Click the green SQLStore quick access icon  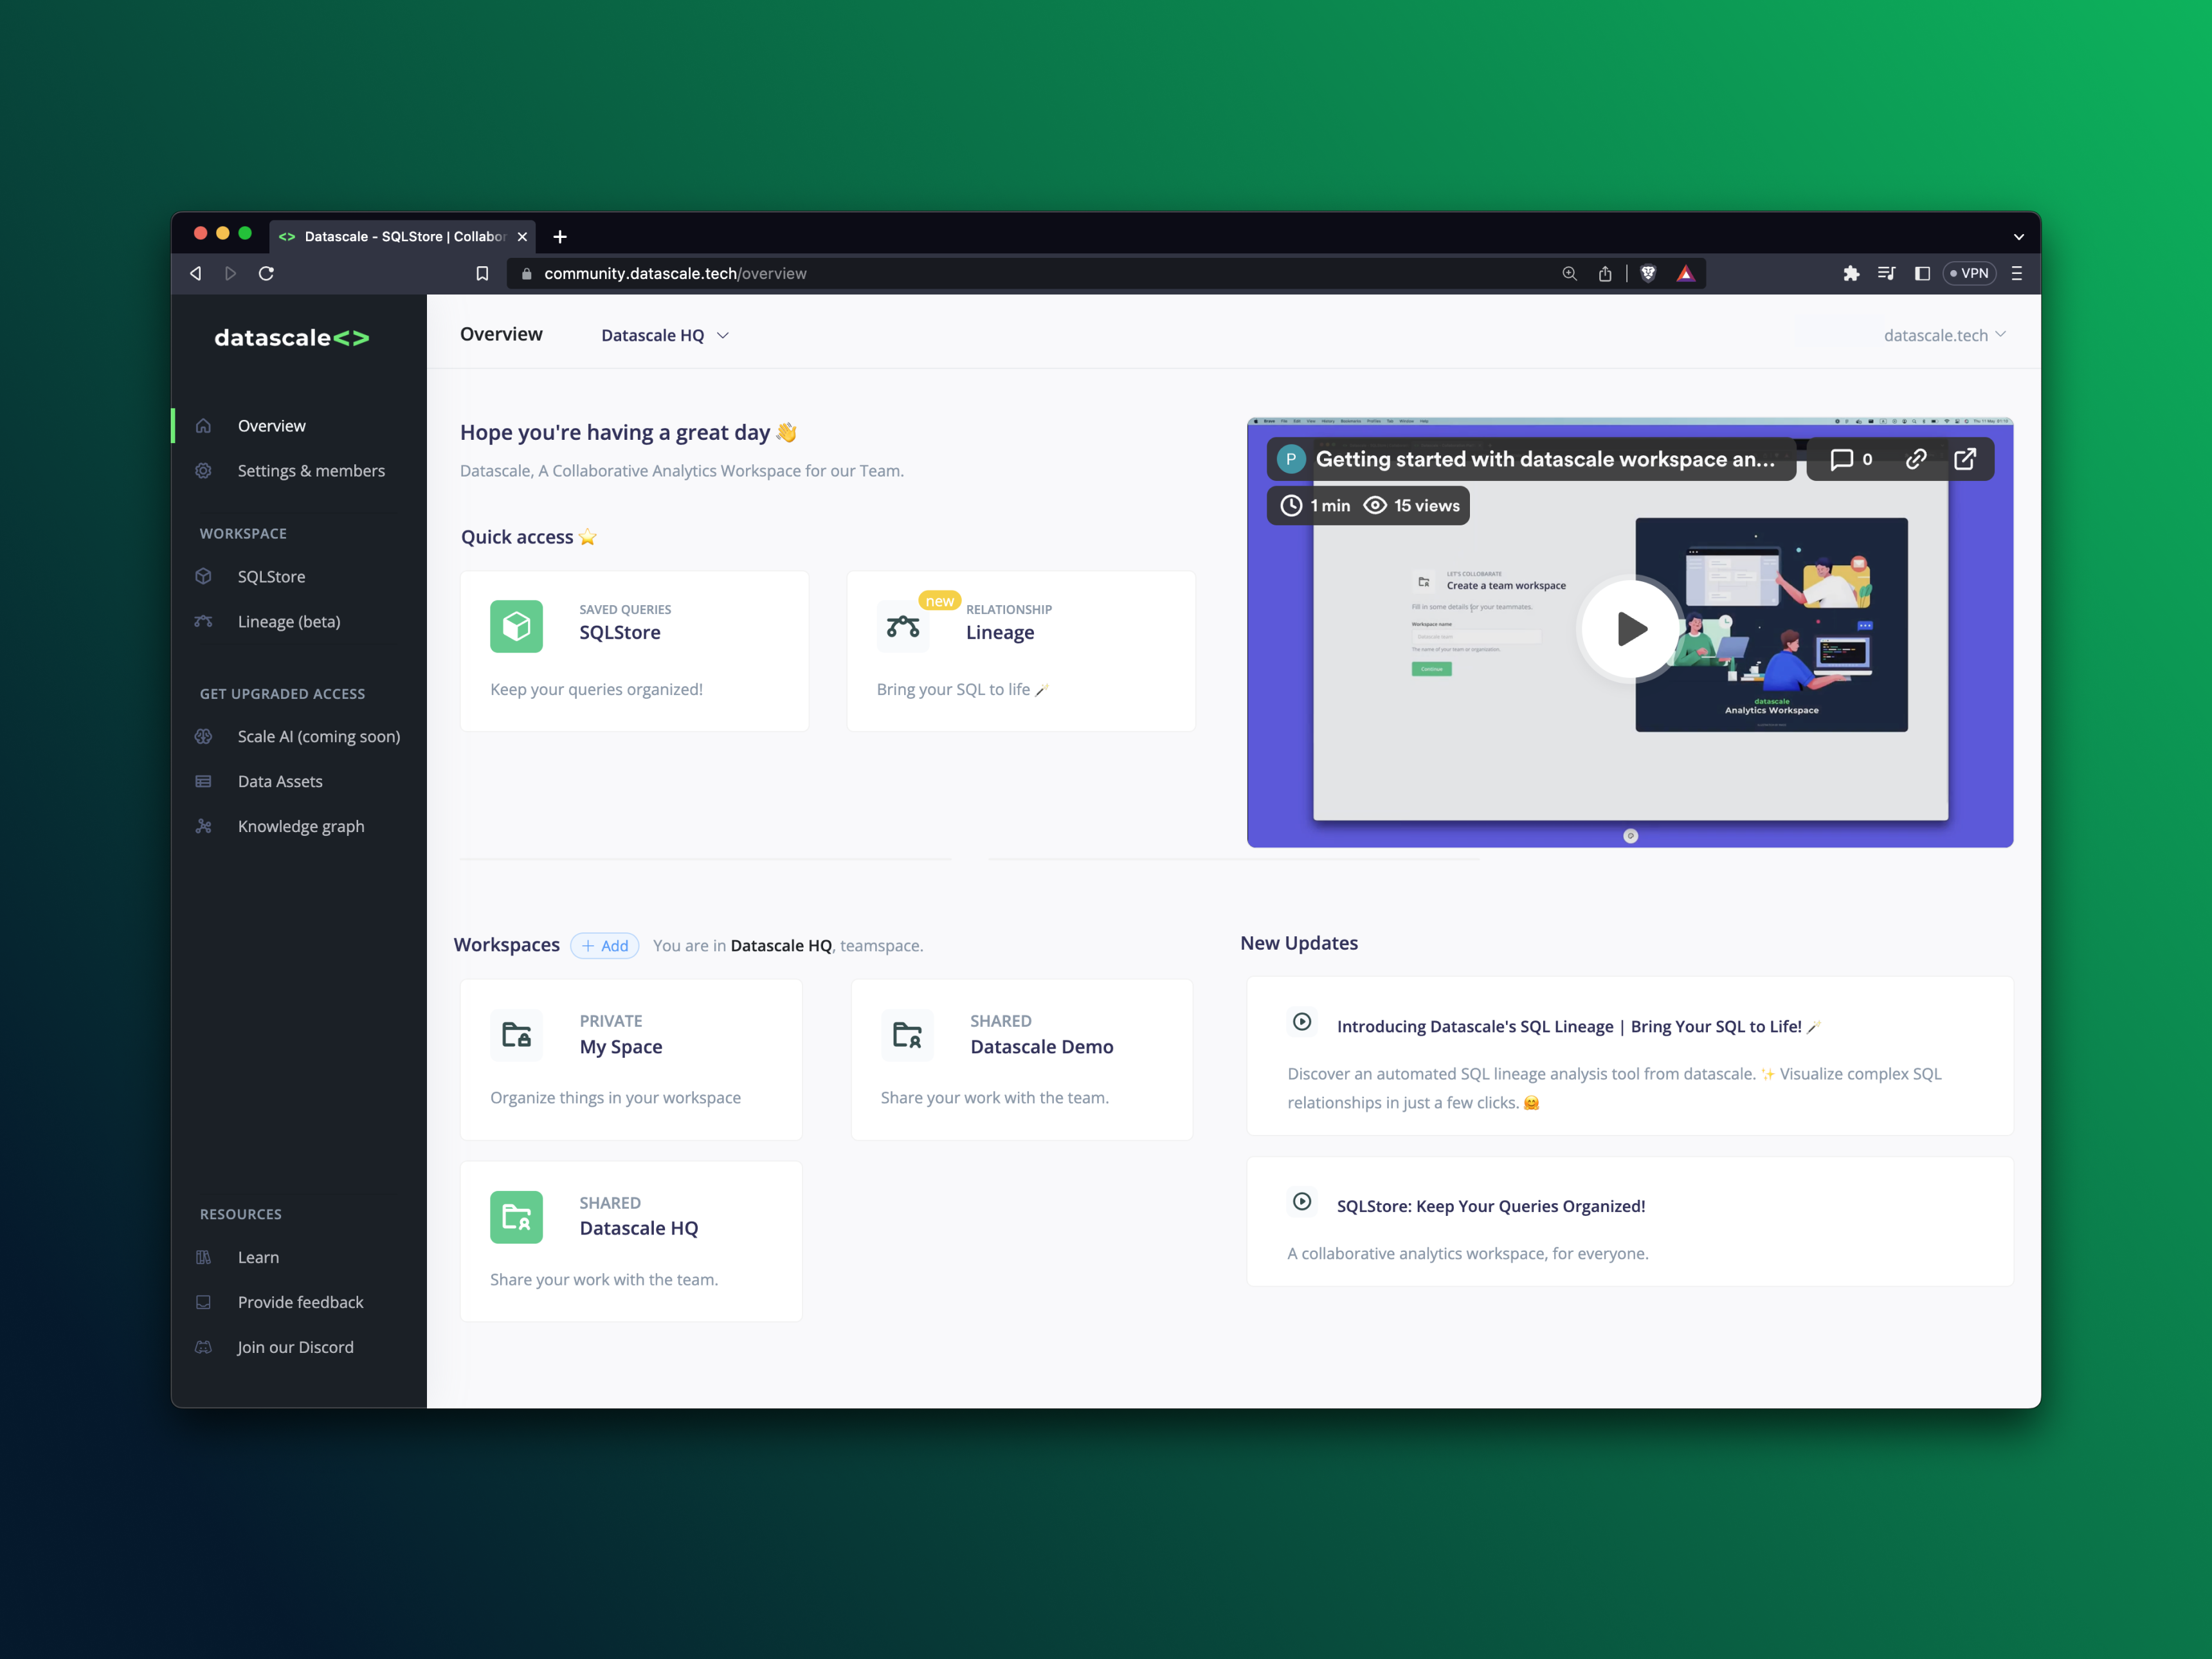(x=516, y=626)
